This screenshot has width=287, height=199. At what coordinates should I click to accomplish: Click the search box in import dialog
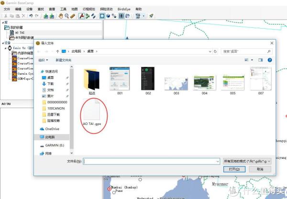coord(246,52)
